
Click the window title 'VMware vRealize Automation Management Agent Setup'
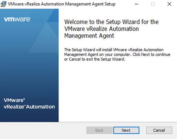(62, 4)
